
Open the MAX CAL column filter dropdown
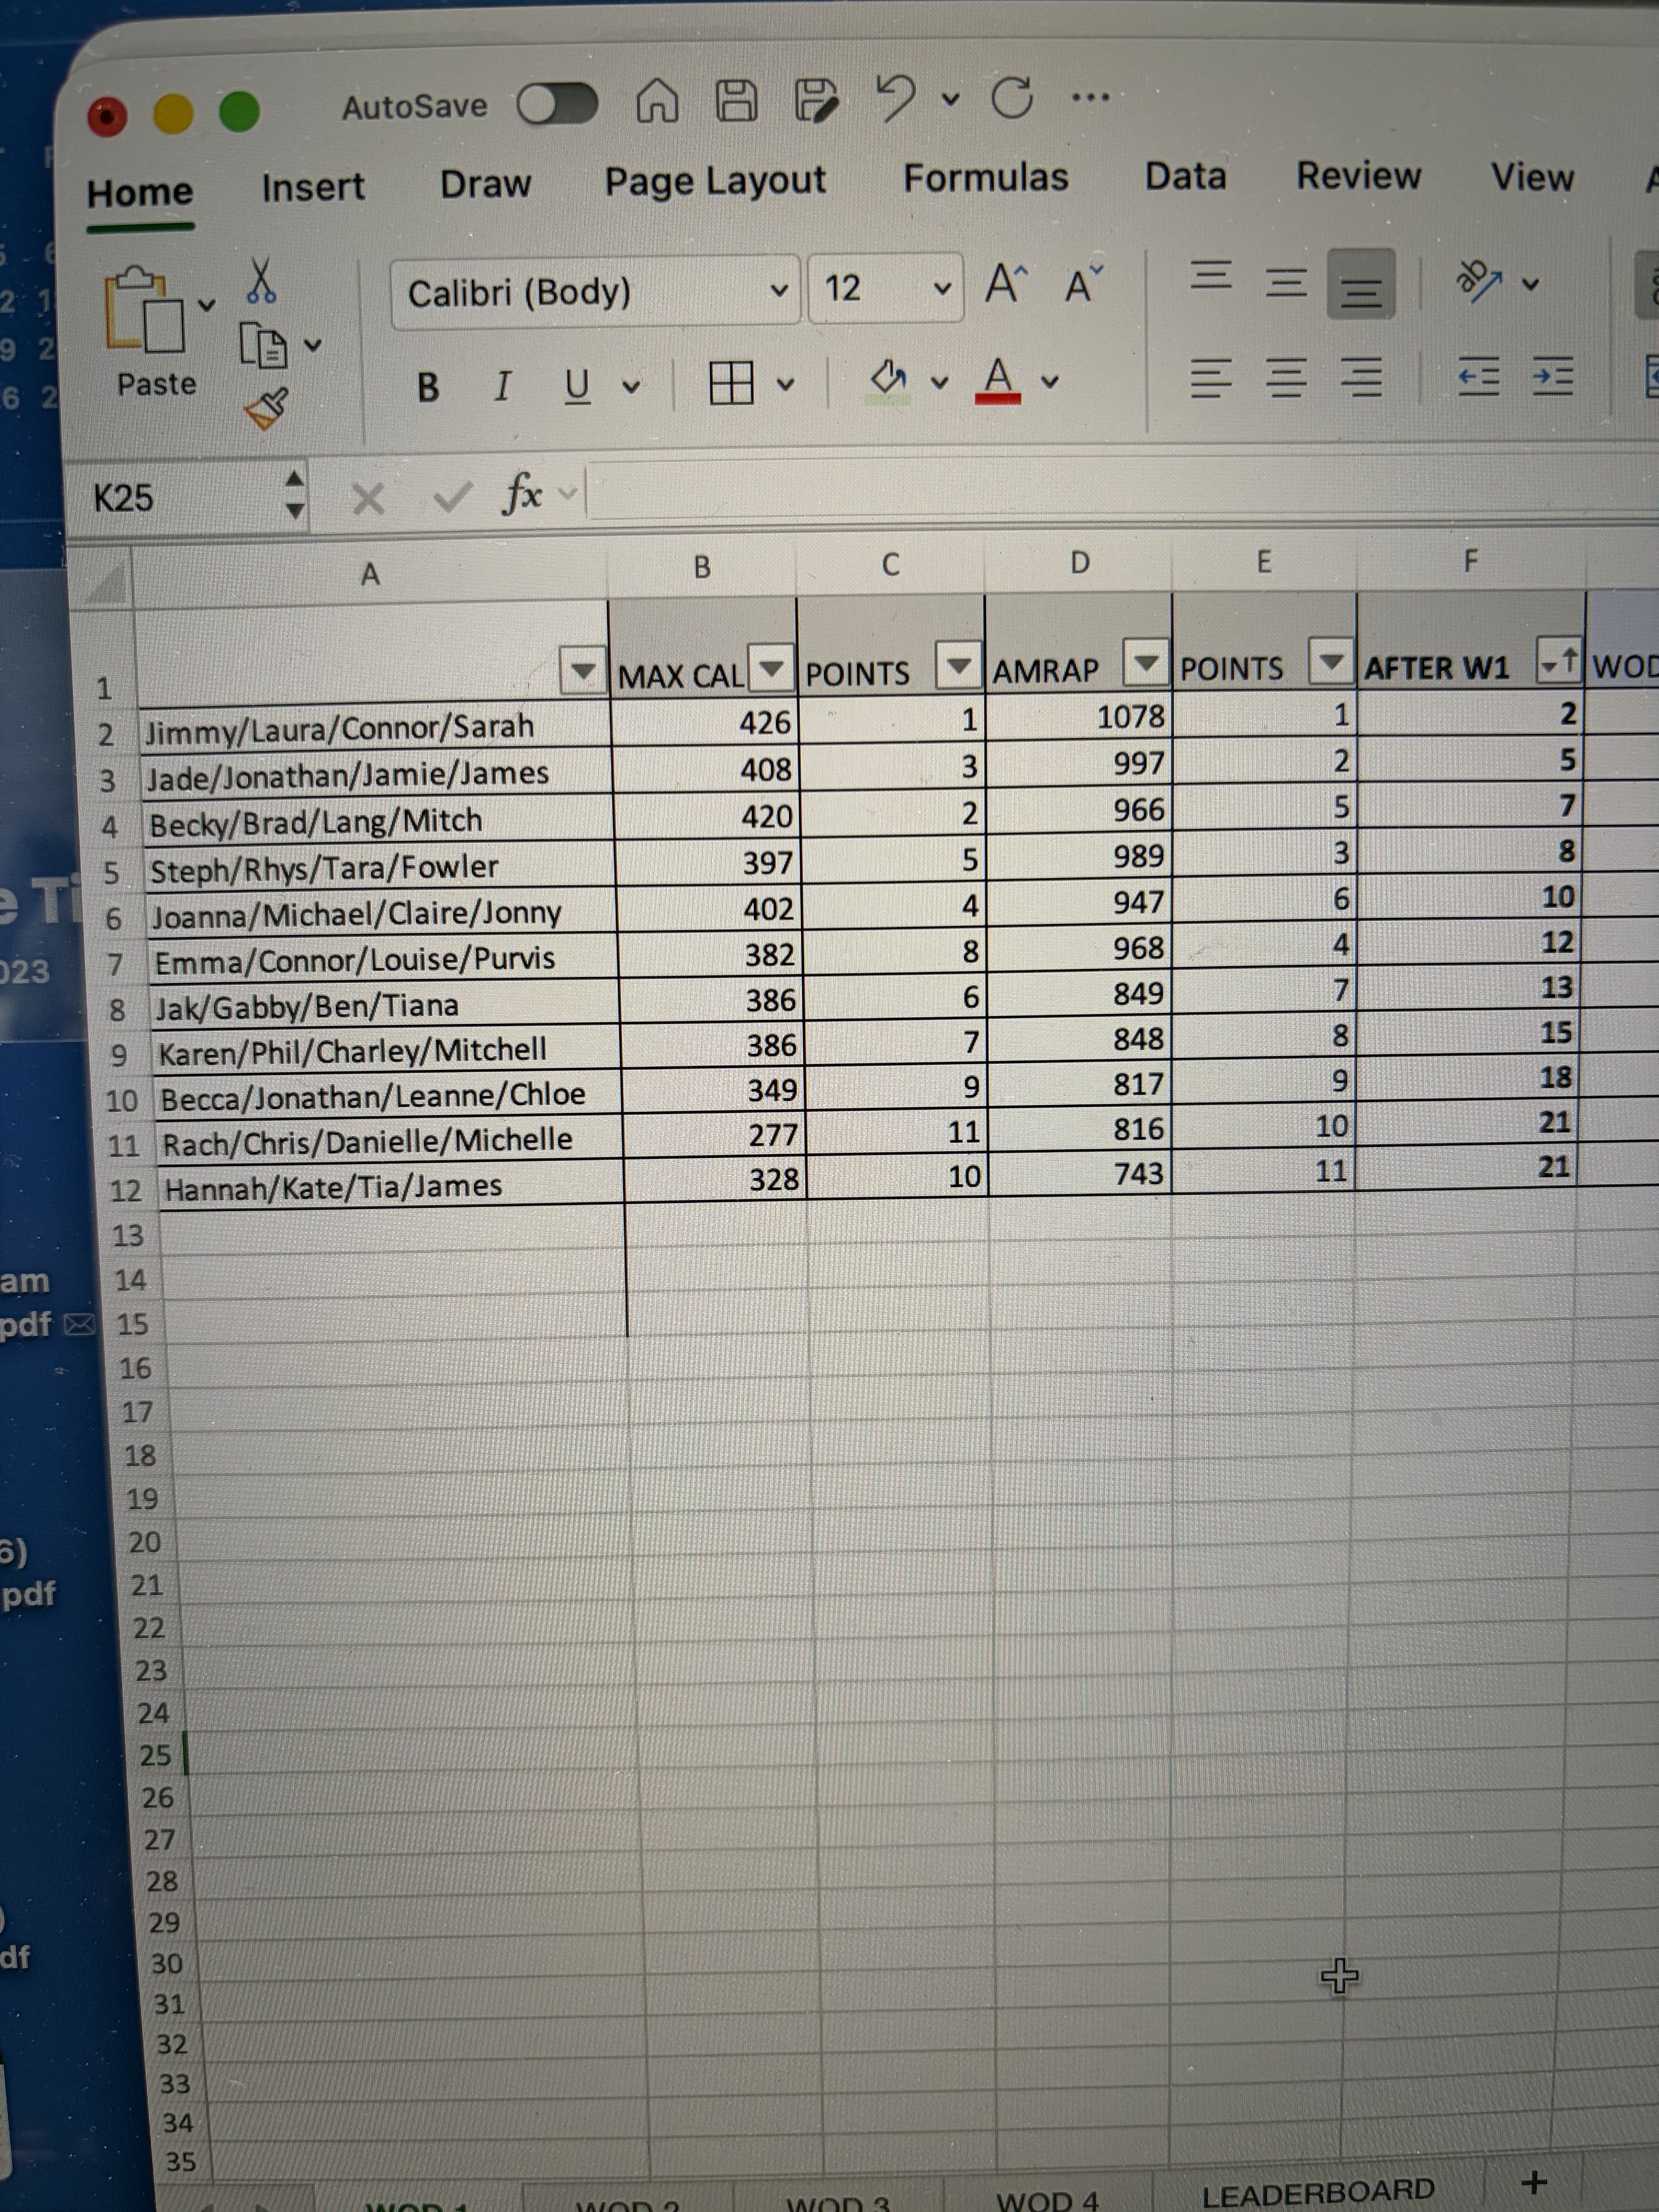(771, 668)
